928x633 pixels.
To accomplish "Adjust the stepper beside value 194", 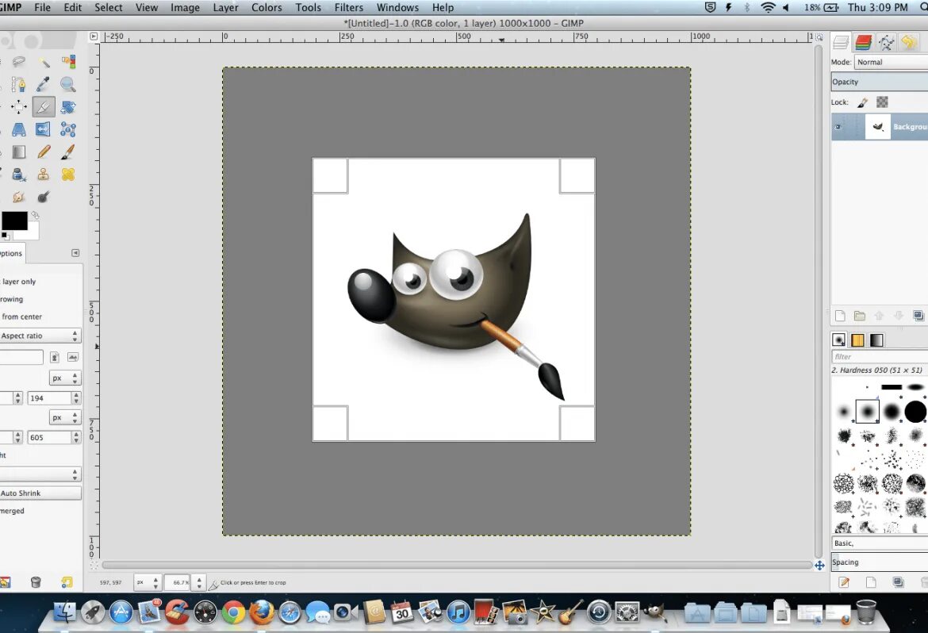I will point(76,398).
